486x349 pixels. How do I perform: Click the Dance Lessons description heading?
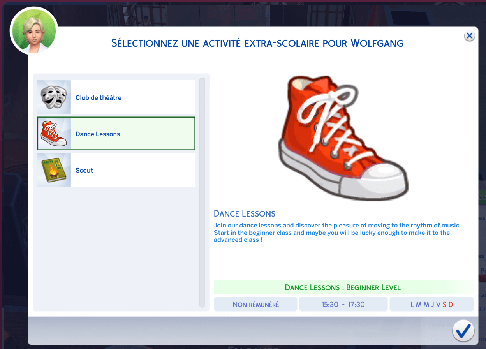[245, 213]
